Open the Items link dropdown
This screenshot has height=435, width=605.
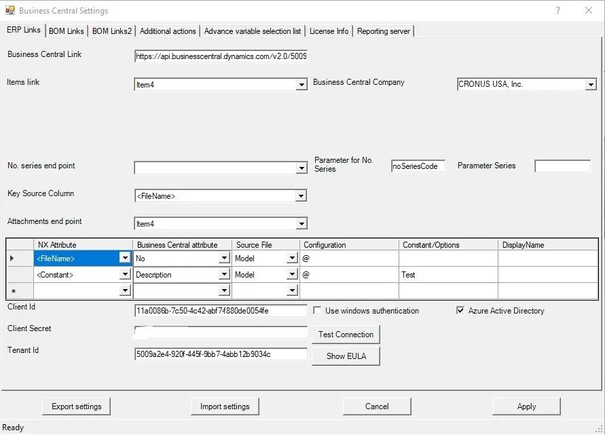point(301,85)
